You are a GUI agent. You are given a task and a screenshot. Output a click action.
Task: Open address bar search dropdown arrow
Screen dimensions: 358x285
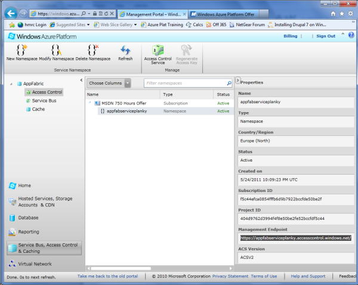(x=89, y=14)
